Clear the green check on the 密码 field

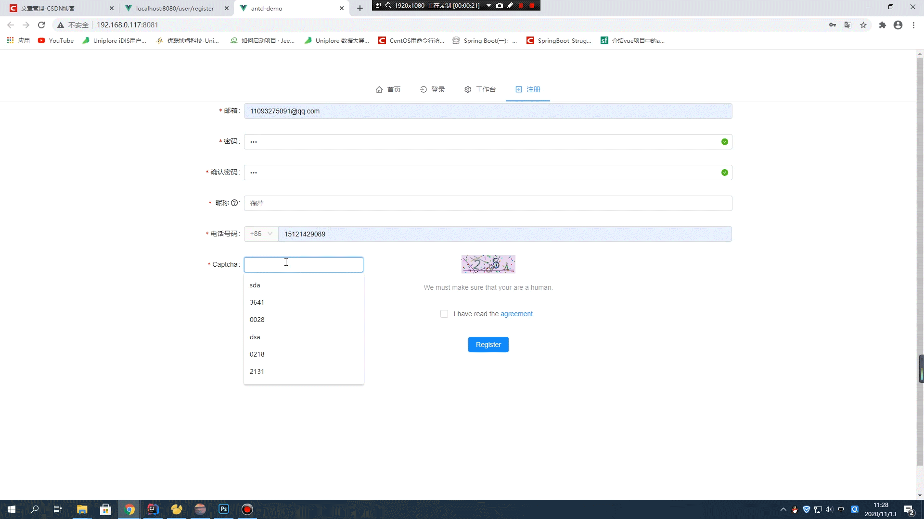point(724,142)
